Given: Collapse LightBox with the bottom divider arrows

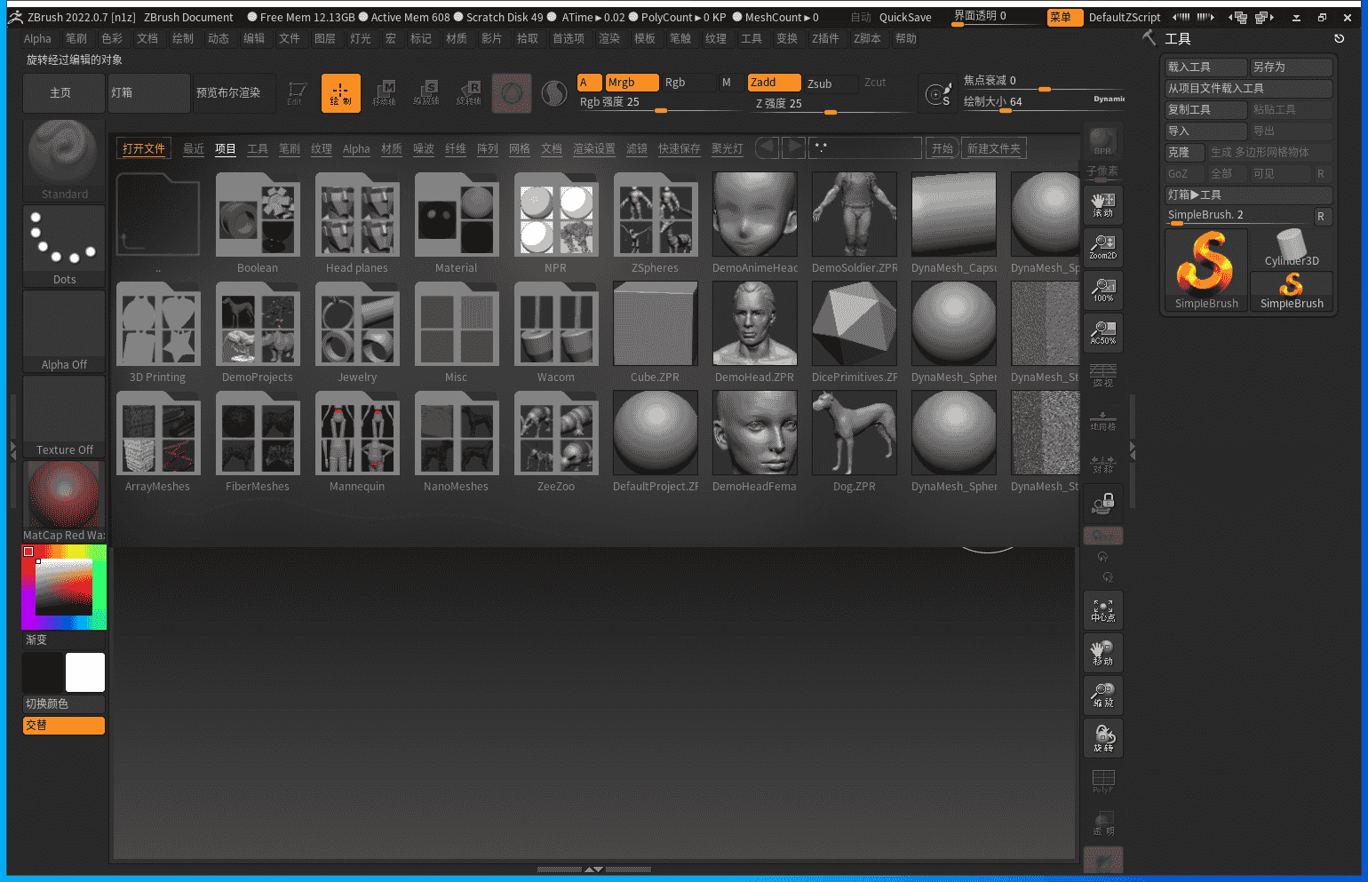Looking at the screenshot, I should [595, 870].
